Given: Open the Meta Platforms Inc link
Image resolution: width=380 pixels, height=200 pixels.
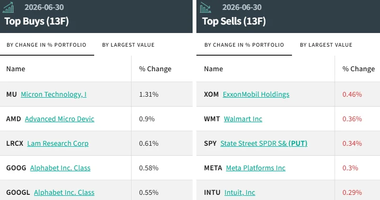Looking at the screenshot, I should tap(256, 168).
